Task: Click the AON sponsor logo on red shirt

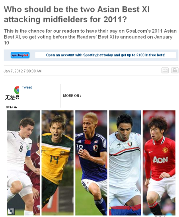Action: pos(160,160)
